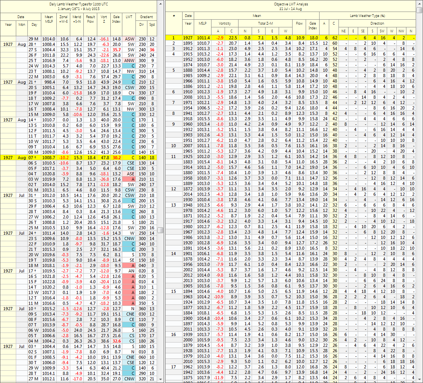This screenshot has width=423, height=383.
Task: Click the Lamb Weather Type (%) header
Action: [x=367, y=16]
